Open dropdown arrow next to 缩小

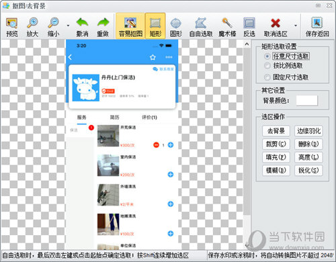tap(68, 26)
